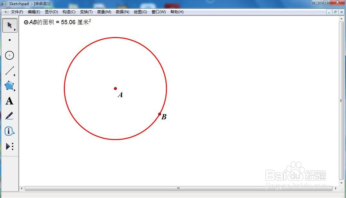The image size is (346, 198).
Task: Open the Custom tools button
Action: point(10,146)
